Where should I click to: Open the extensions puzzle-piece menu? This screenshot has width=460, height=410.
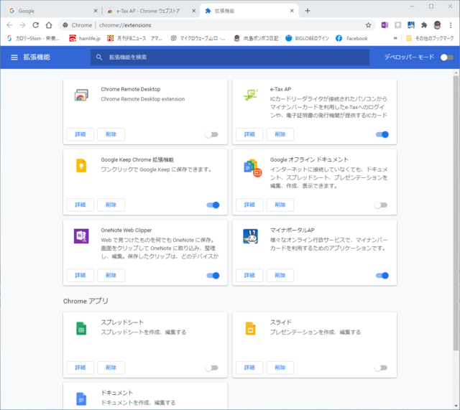point(424,25)
